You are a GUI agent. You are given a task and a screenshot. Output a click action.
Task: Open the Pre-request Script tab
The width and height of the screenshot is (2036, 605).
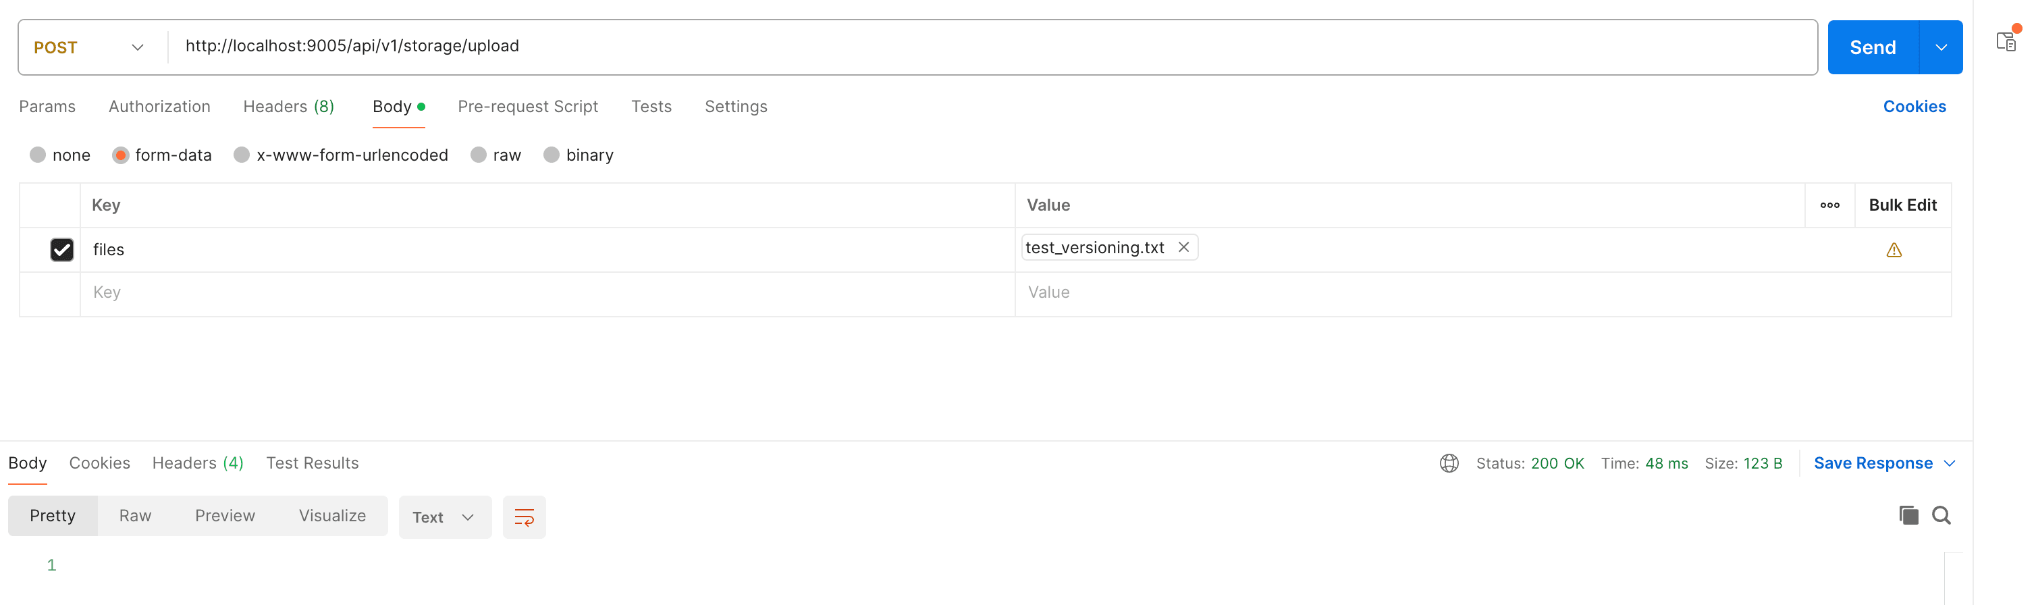[x=527, y=107]
